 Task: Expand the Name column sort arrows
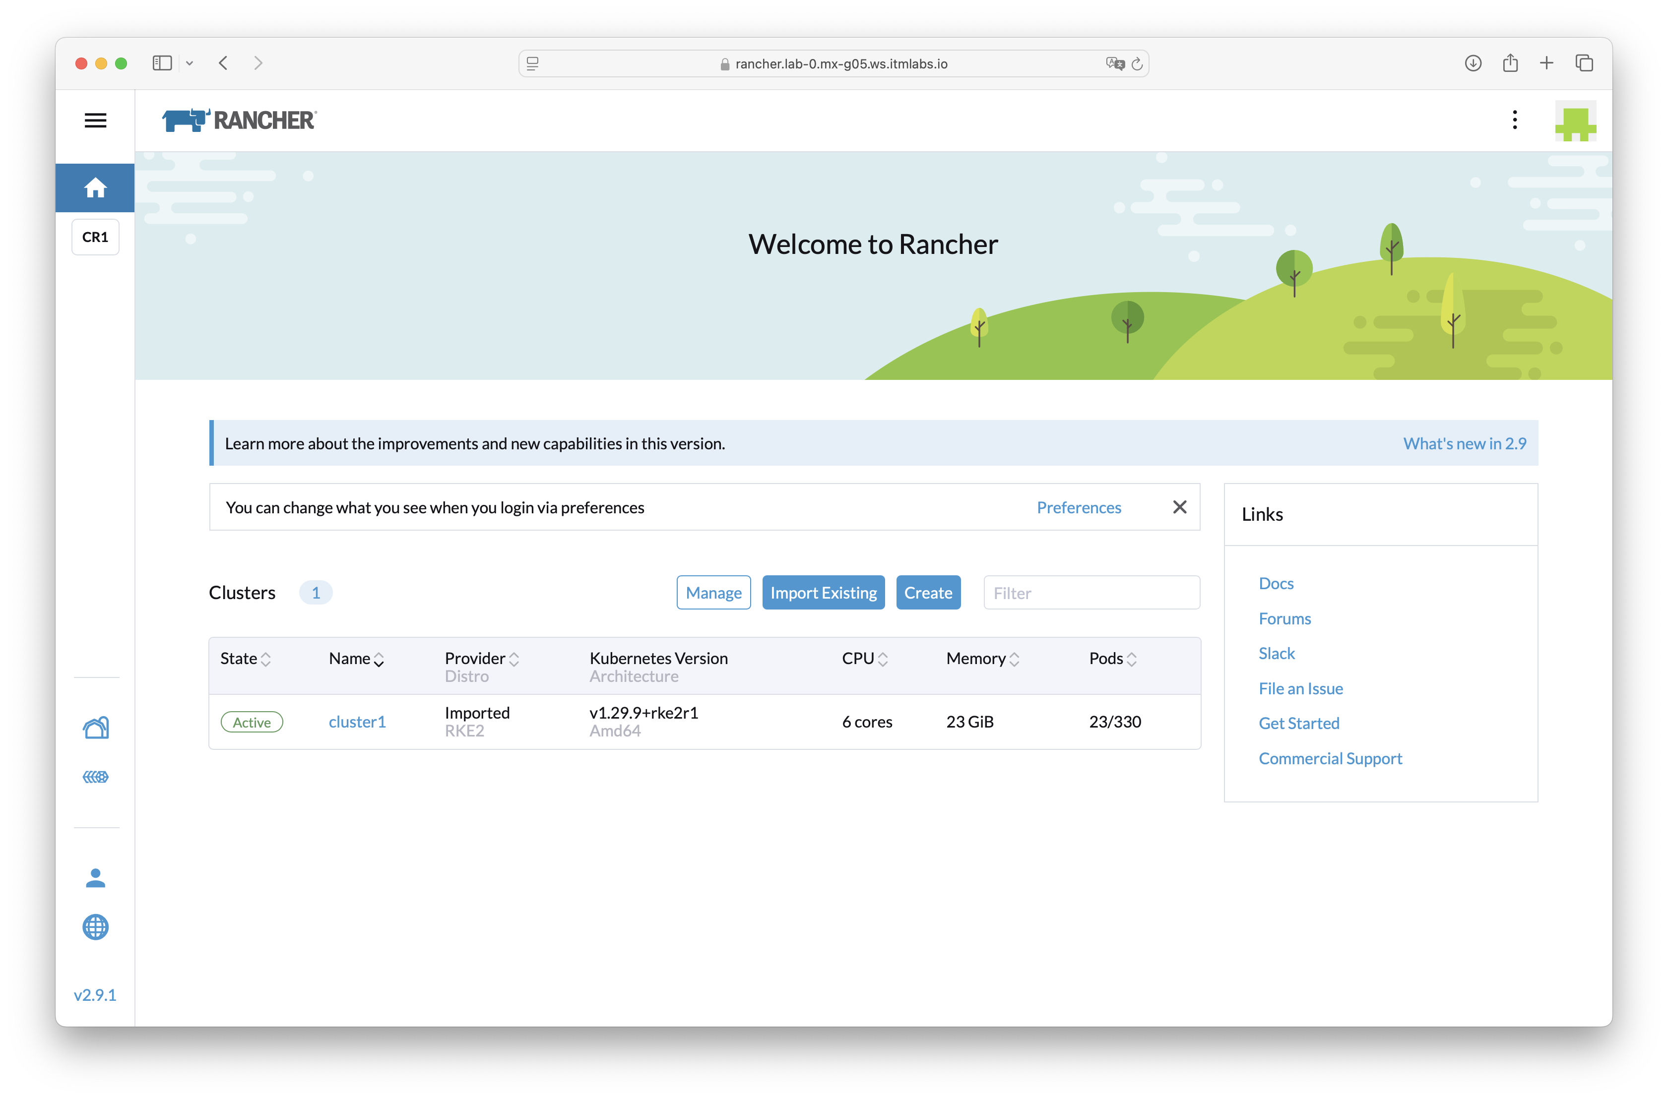click(x=379, y=660)
